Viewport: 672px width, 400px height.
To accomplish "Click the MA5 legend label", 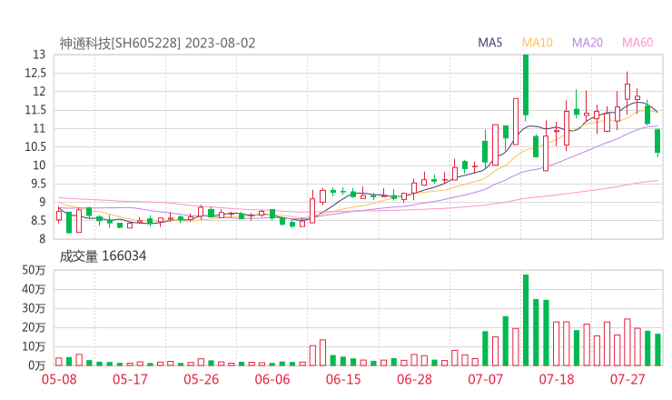I will (x=489, y=43).
